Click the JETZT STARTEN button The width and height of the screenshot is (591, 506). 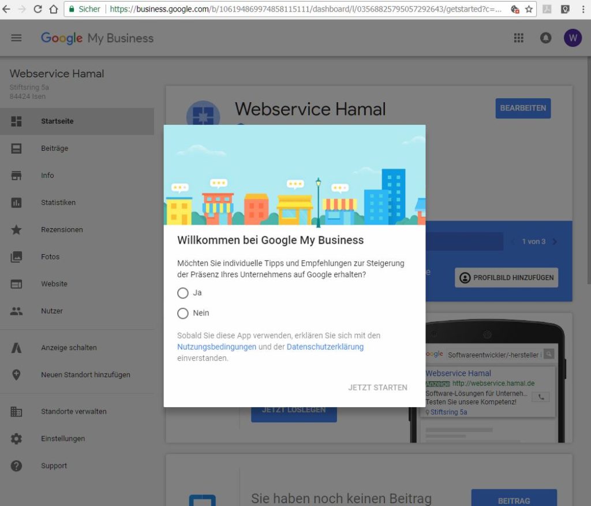pos(377,388)
